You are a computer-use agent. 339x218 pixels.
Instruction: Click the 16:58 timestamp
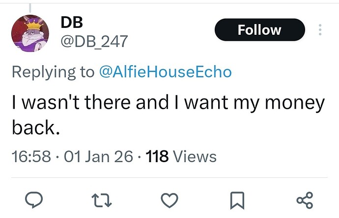(30, 156)
